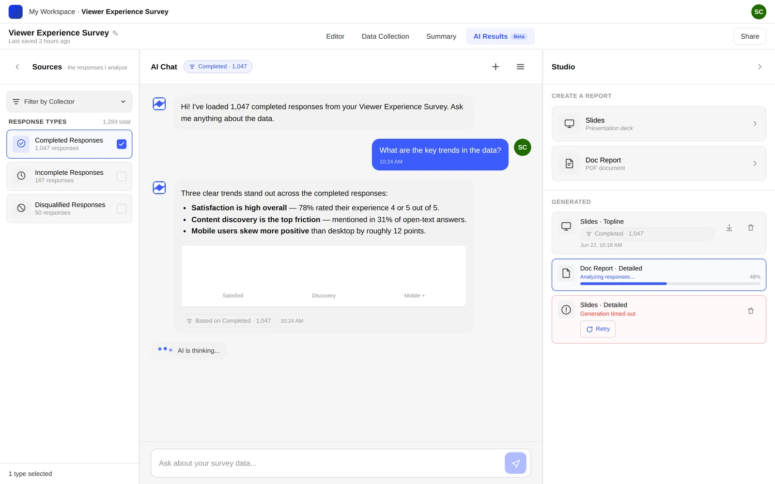Image resolution: width=775 pixels, height=484 pixels.
Task: Check the Disqualified Responses checkbox
Action: [x=122, y=209]
